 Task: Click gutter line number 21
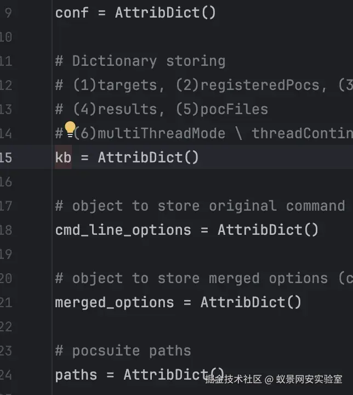[x=6, y=302]
